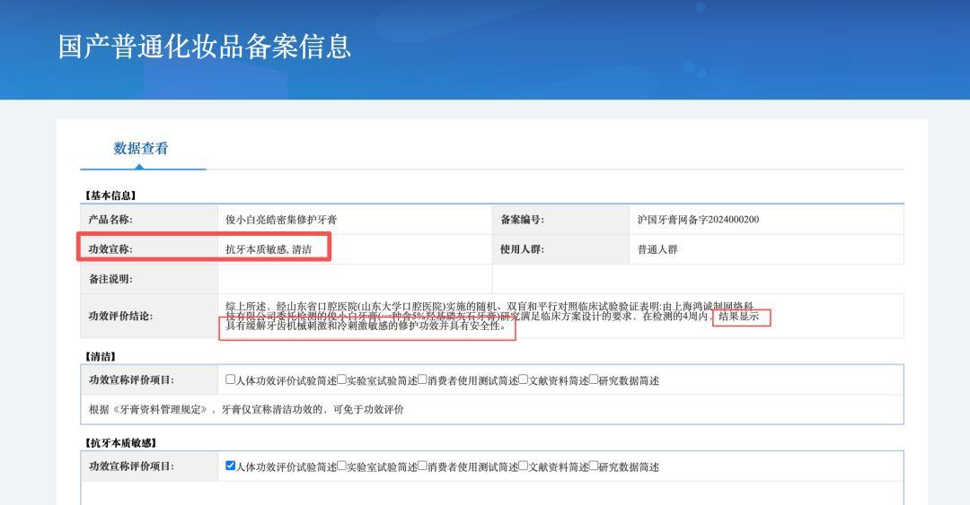Click product name 俊小白亮皓密集修护牙膏
The height and width of the screenshot is (505, 970).
(x=281, y=220)
